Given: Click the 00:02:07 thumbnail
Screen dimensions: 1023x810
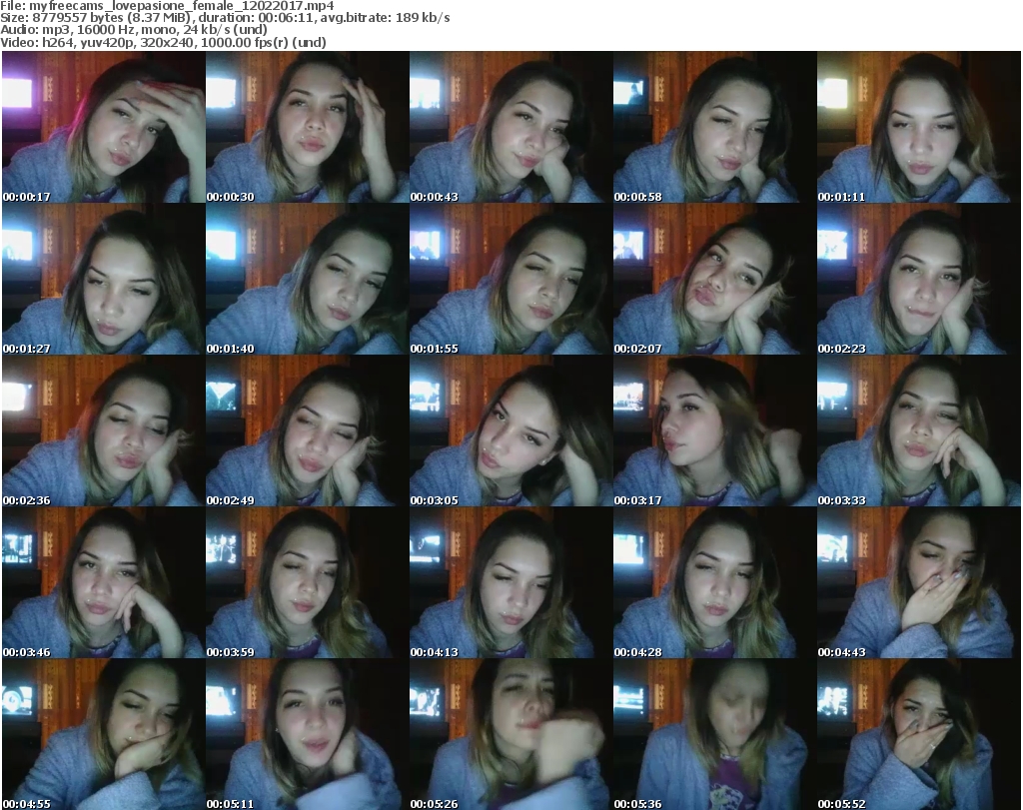Looking at the screenshot, I should pyautogui.click(x=714, y=279).
